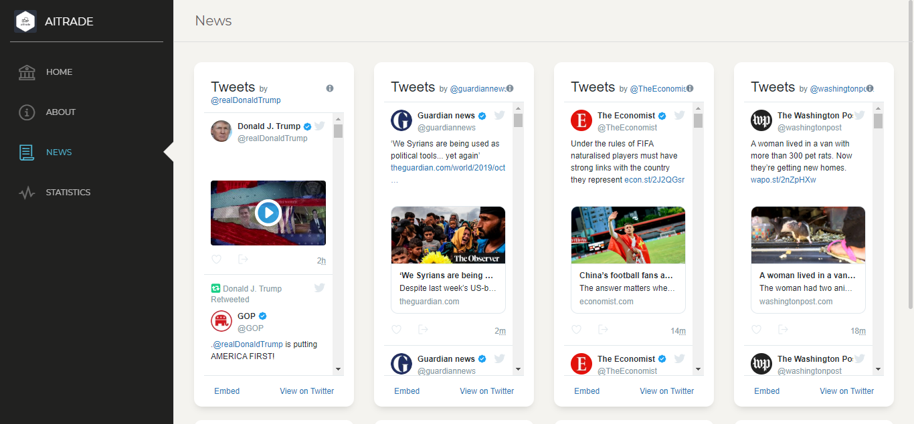Like the Guardian Syrians tweet
Image resolution: width=914 pixels, height=424 pixels.
pos(396,330)
